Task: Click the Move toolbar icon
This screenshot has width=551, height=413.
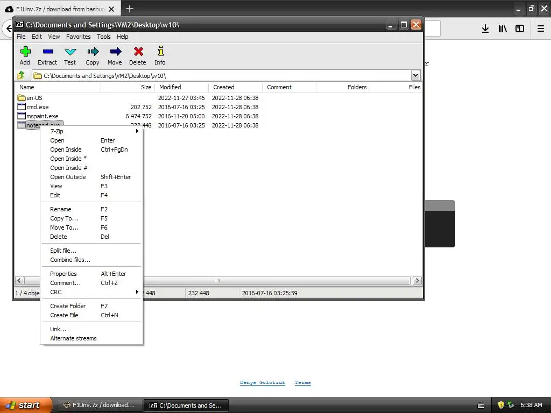Action: click(x=115, y=52)
